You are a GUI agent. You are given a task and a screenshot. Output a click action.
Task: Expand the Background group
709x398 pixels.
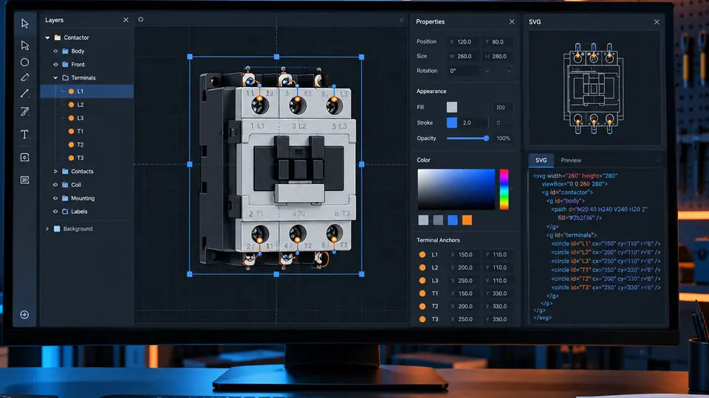click(x=47, y=228)
